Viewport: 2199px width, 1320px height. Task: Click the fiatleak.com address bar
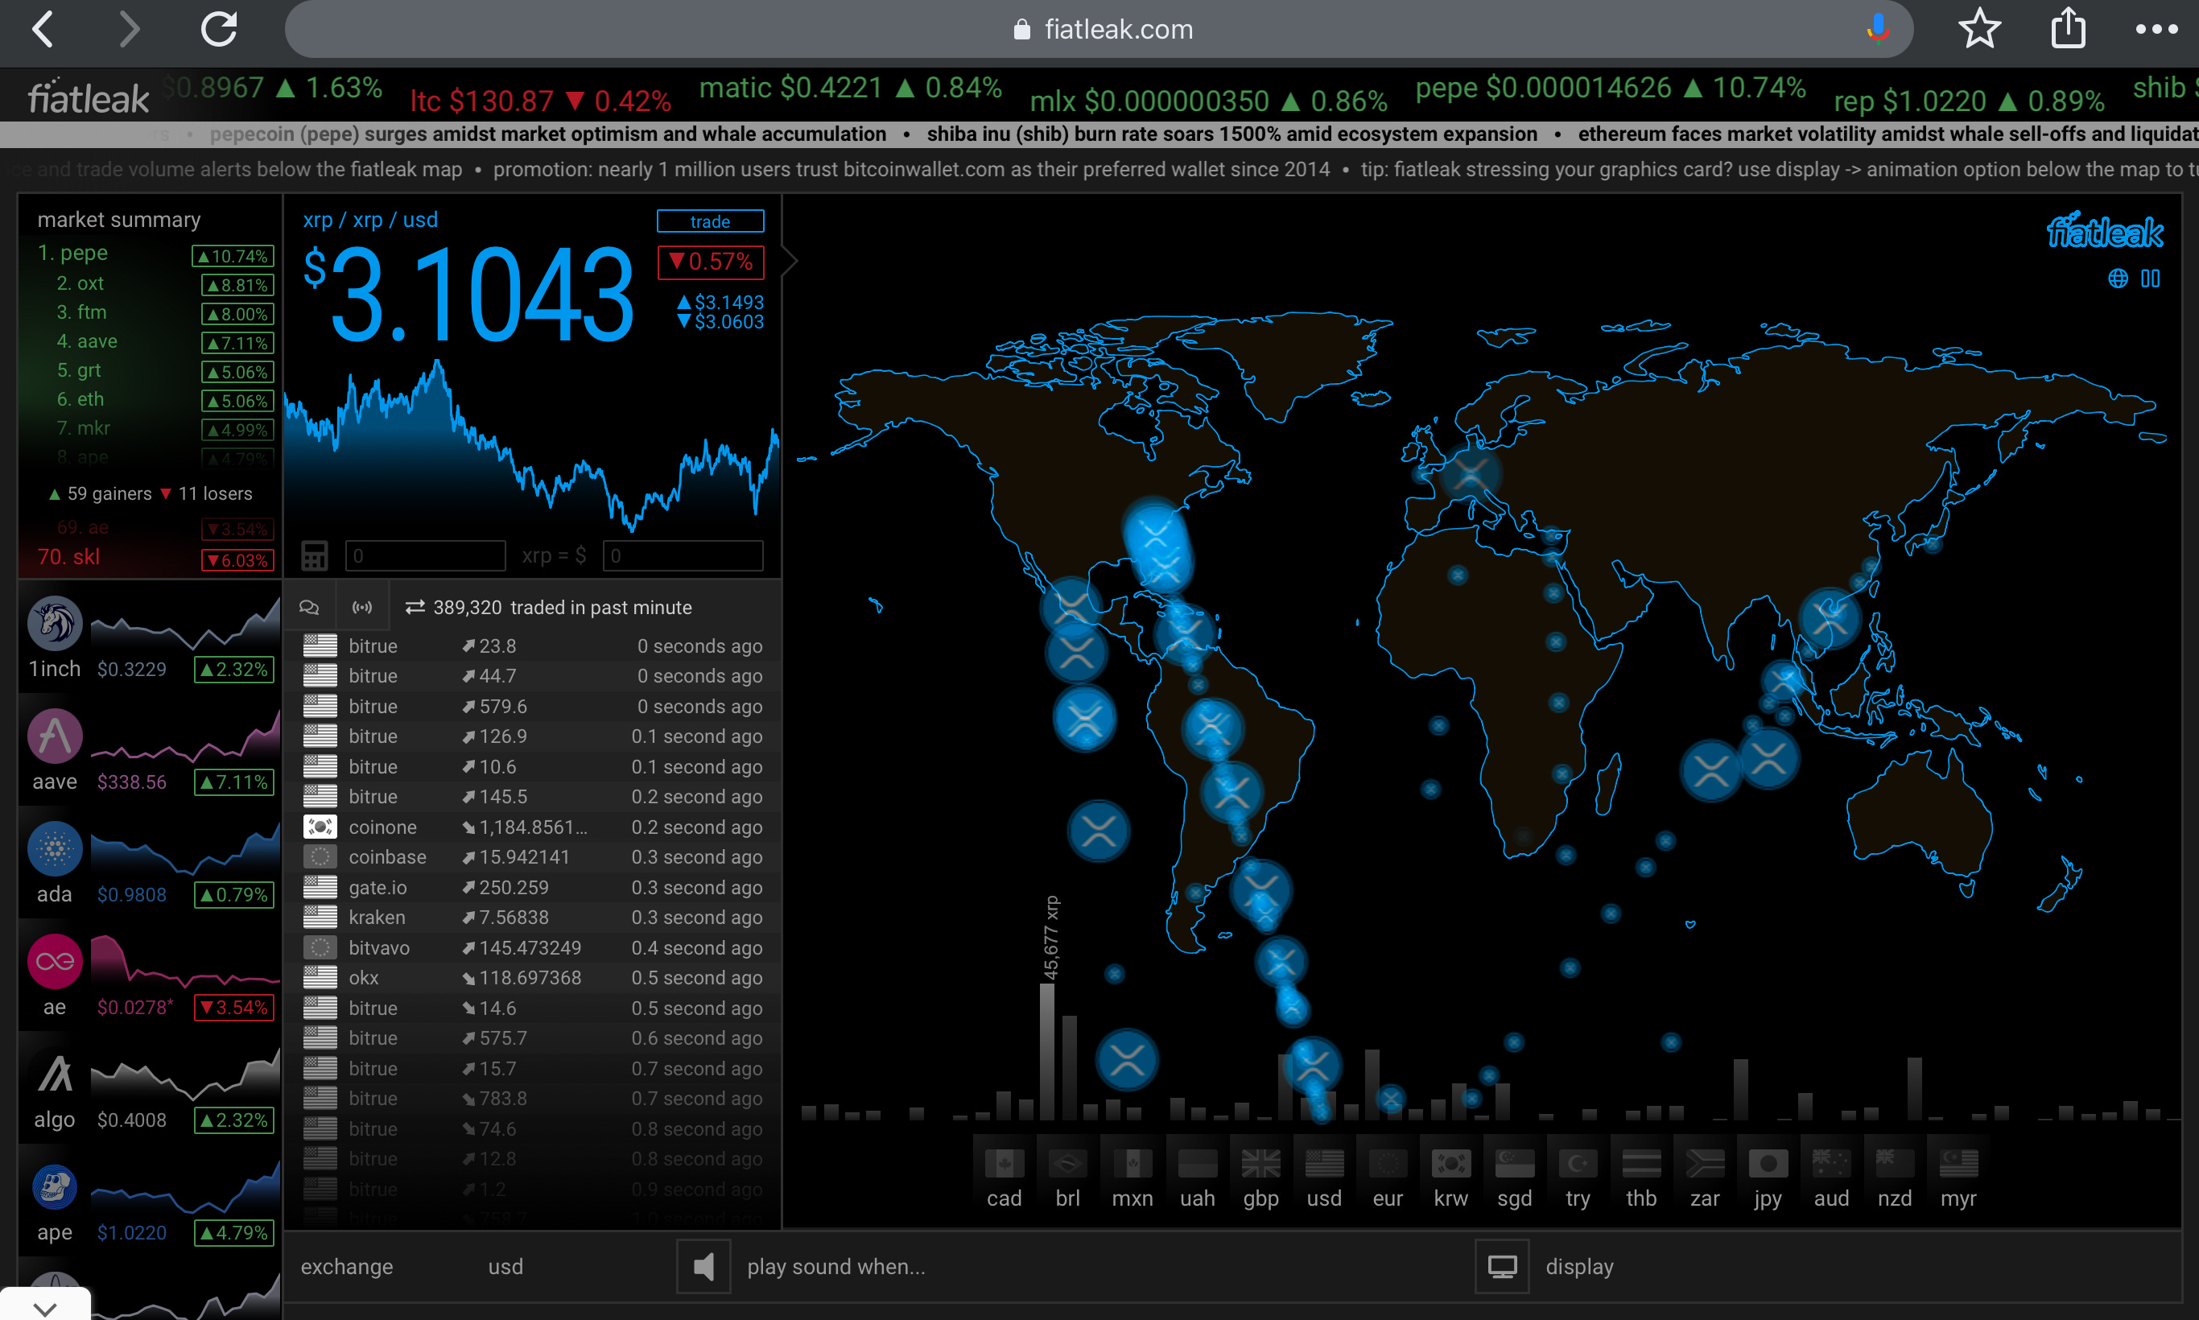click(x=1099, y=29)
